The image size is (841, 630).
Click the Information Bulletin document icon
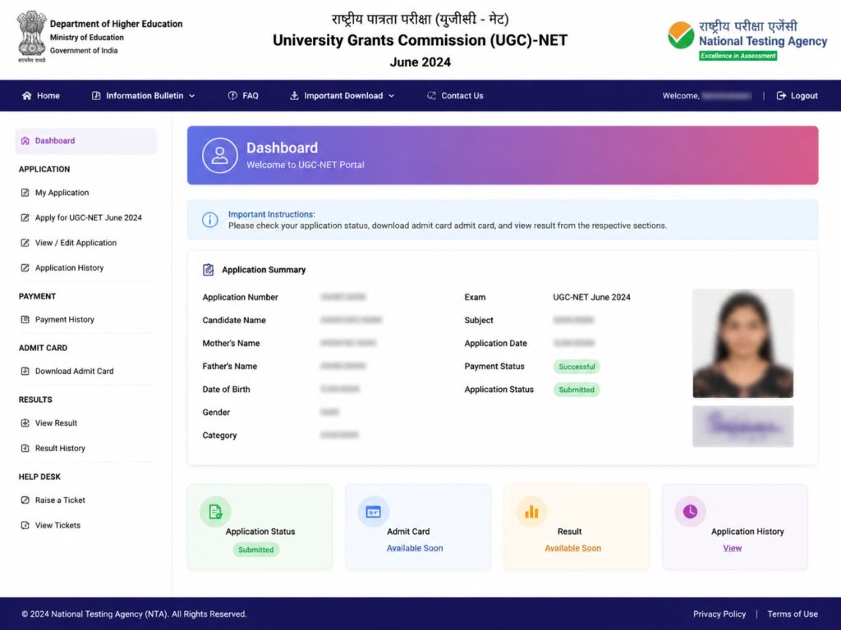(96, 95)
